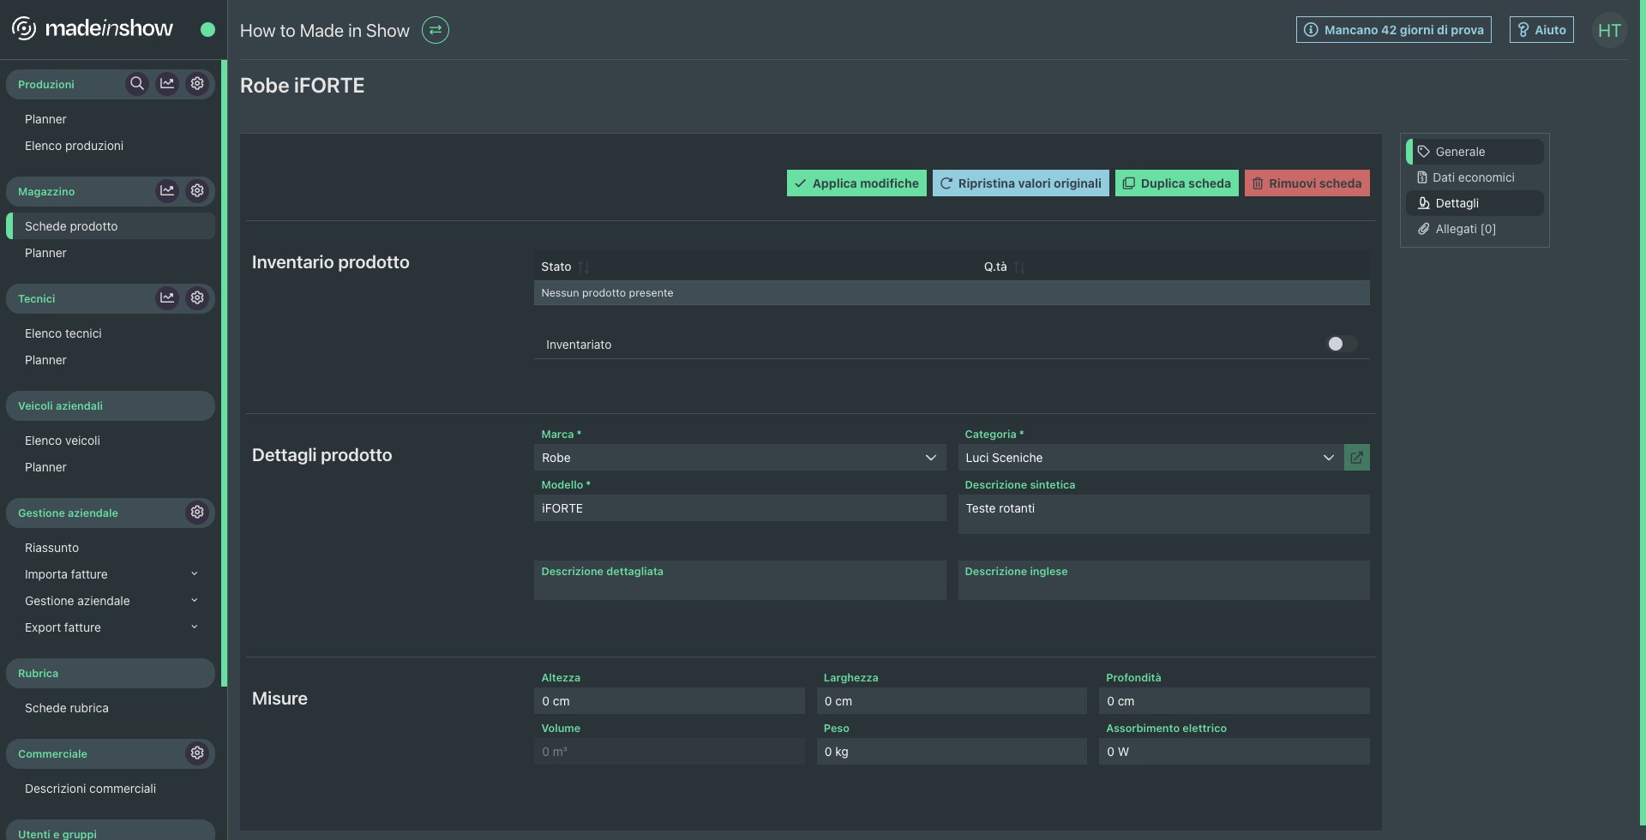Open Elenco produzioni in sidebar

tap(74, 146)
